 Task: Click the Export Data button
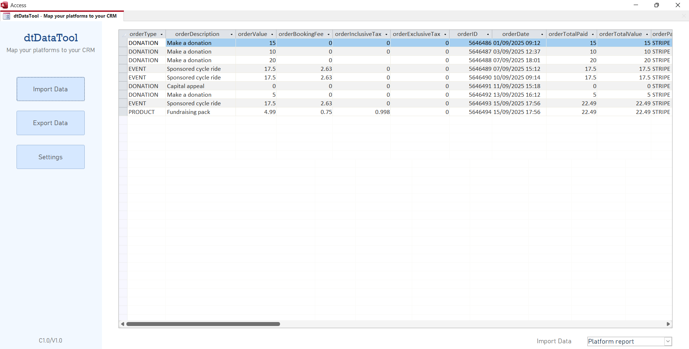click(x=50, y=123)
